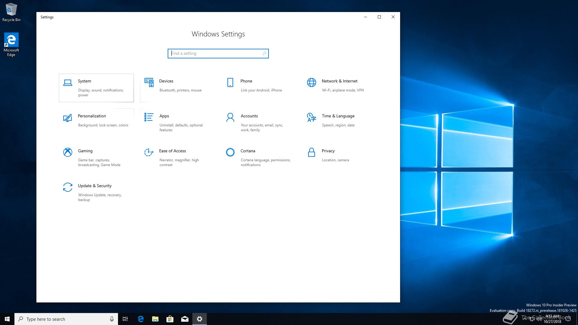Open Task View from the taskbar
This screenshot has height=325, width=578.
[125, 319]
